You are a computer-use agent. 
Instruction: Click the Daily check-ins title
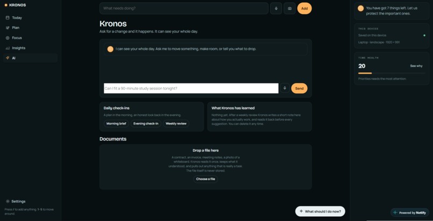pos(116,108)
